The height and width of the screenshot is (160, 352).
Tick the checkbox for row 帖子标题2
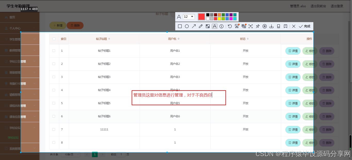point(54,64)
